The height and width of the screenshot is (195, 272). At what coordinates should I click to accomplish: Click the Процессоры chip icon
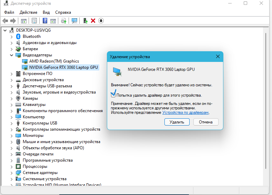pos(18,166)
